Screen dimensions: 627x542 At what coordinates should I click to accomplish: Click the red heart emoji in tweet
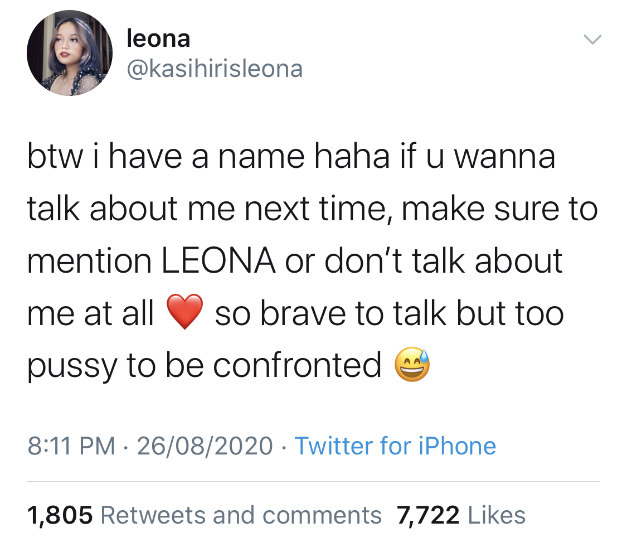184,312
